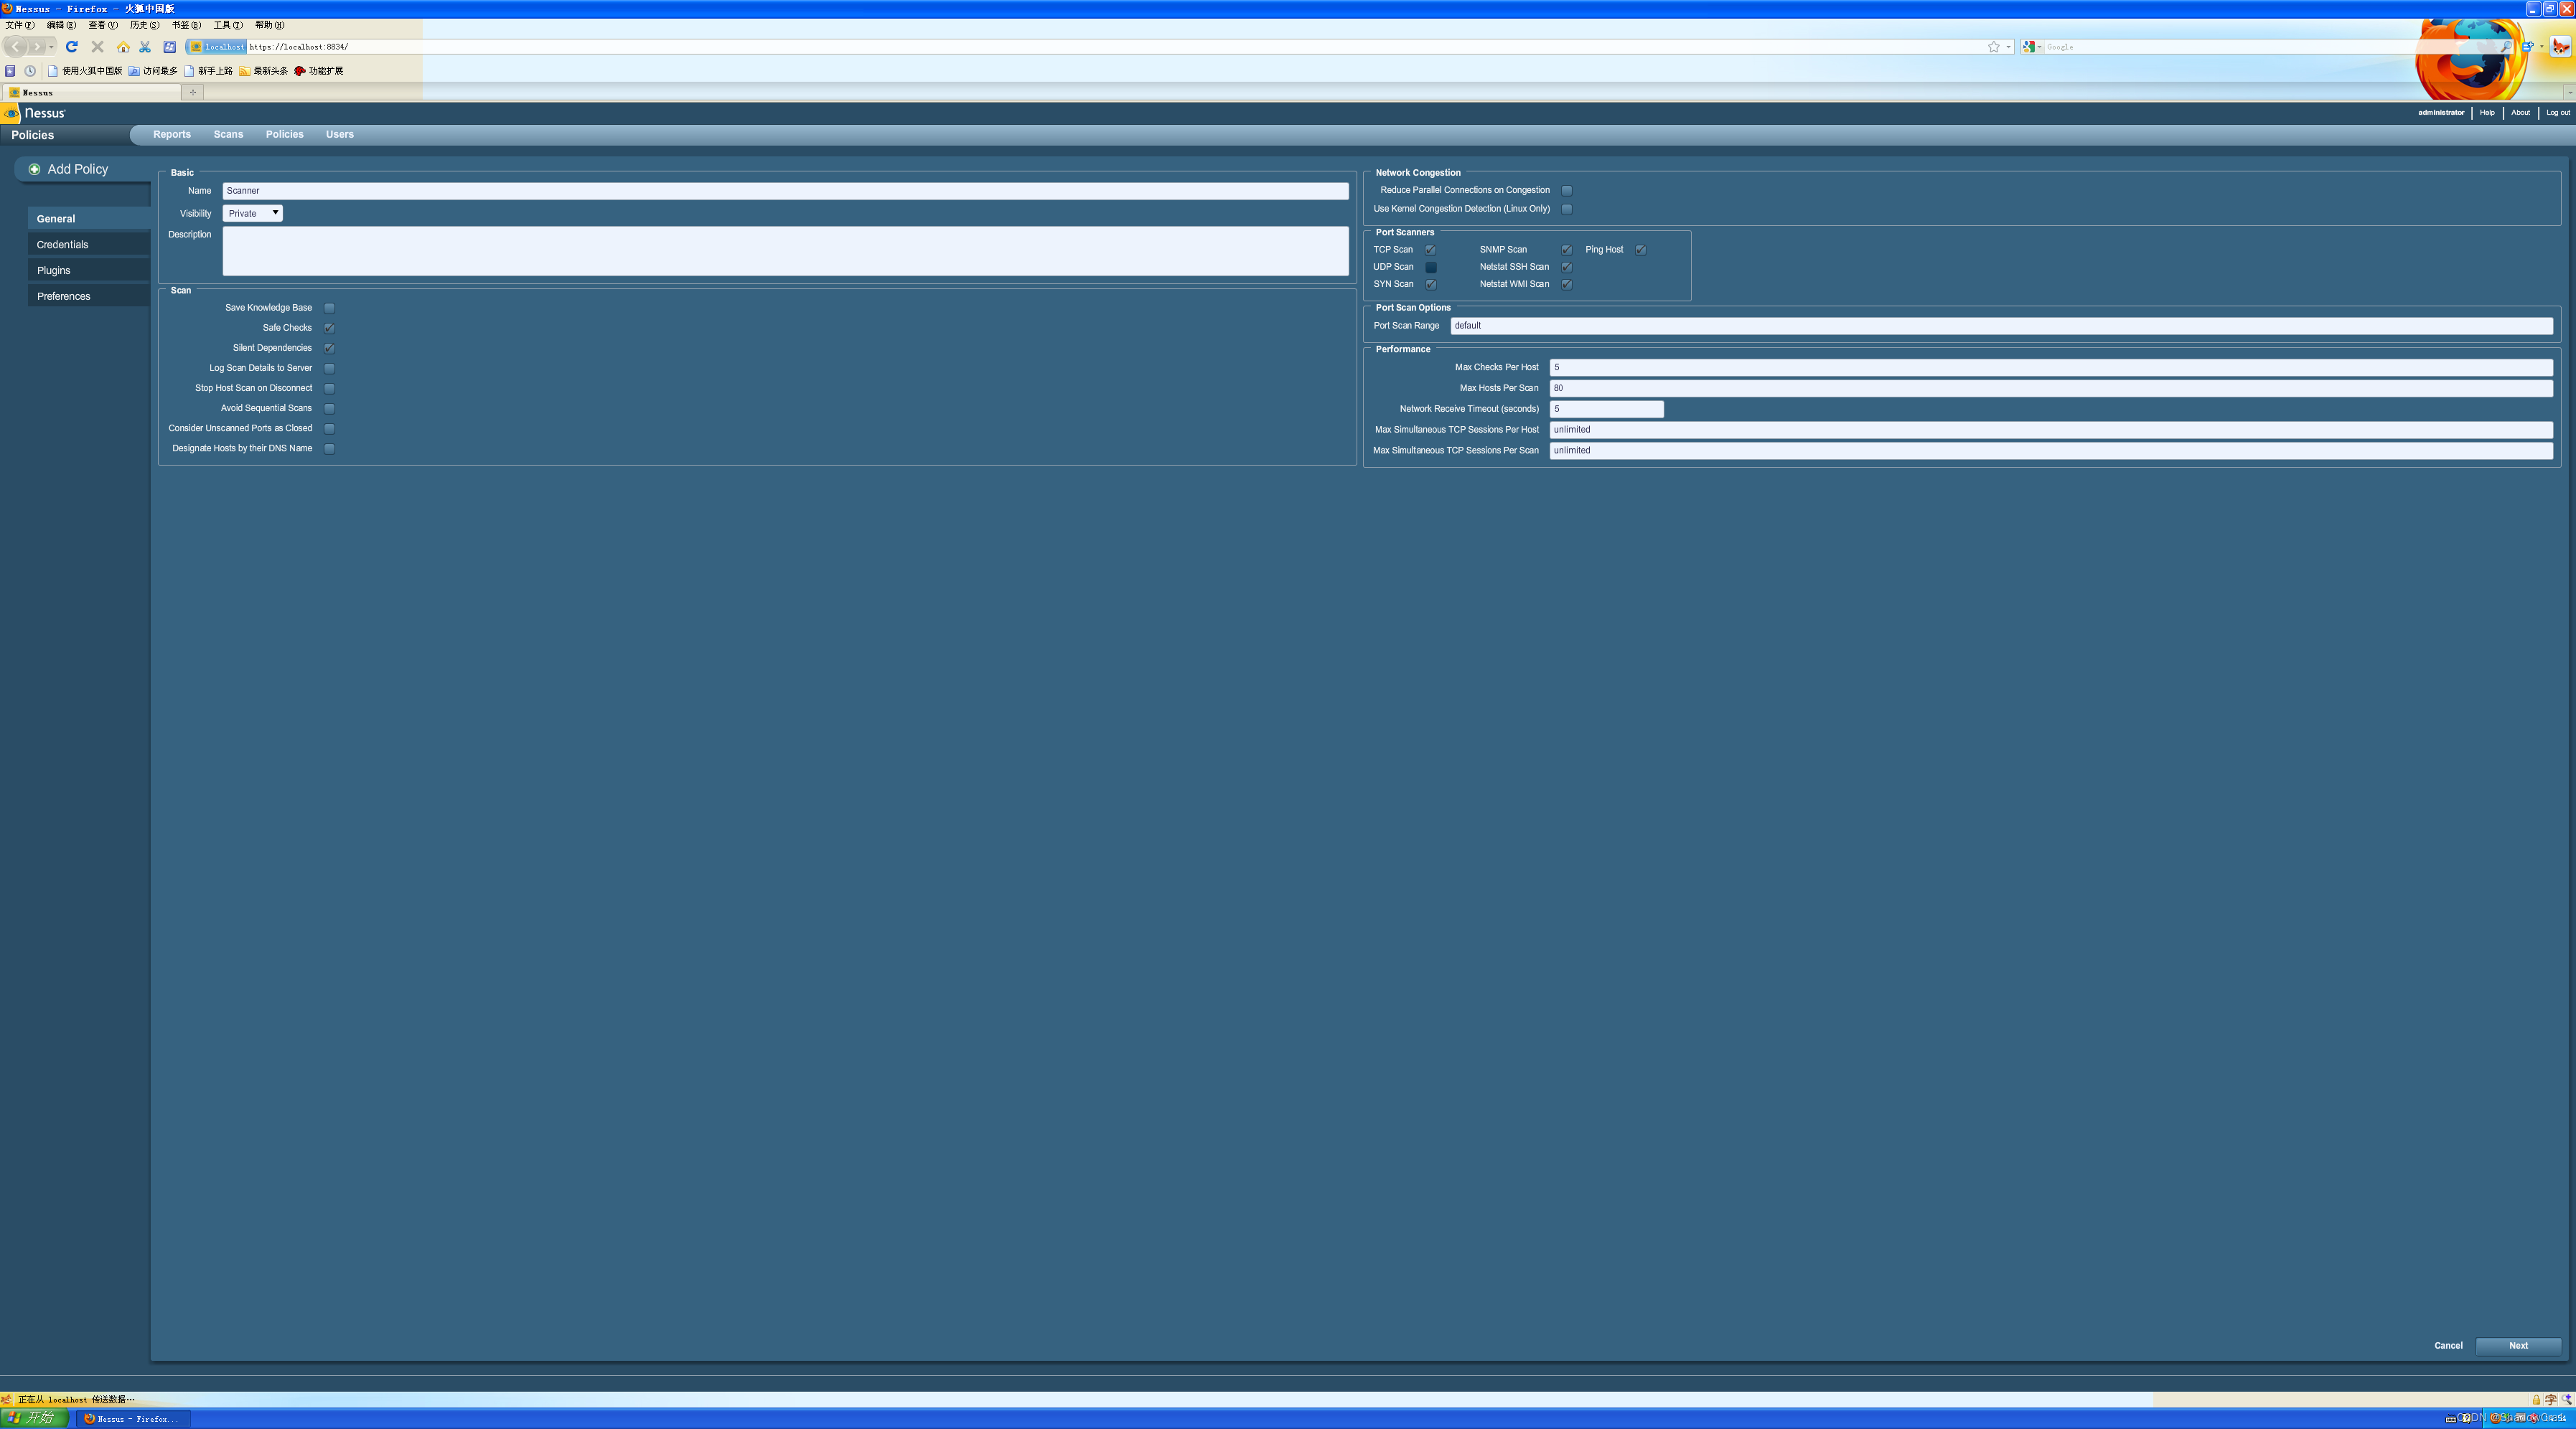Image resolution: width=2576 pixels, height=1429 pixels.
Task: Open a new tab with plus icon
Action: [193, 92]
